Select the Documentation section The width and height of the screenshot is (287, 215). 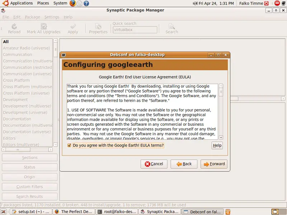pyautogui.click(x=27, y=119)
